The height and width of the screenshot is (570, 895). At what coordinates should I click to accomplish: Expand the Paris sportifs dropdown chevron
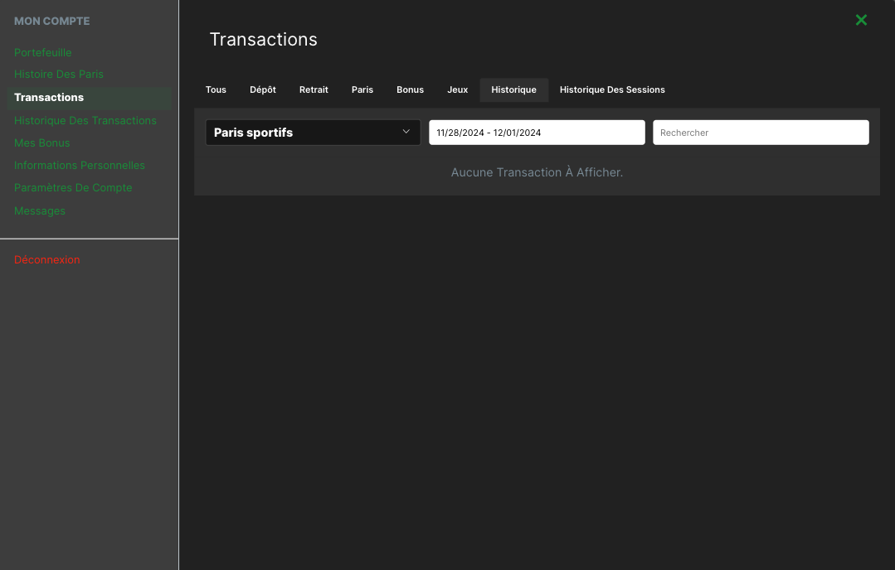click(x=406, y=132)
